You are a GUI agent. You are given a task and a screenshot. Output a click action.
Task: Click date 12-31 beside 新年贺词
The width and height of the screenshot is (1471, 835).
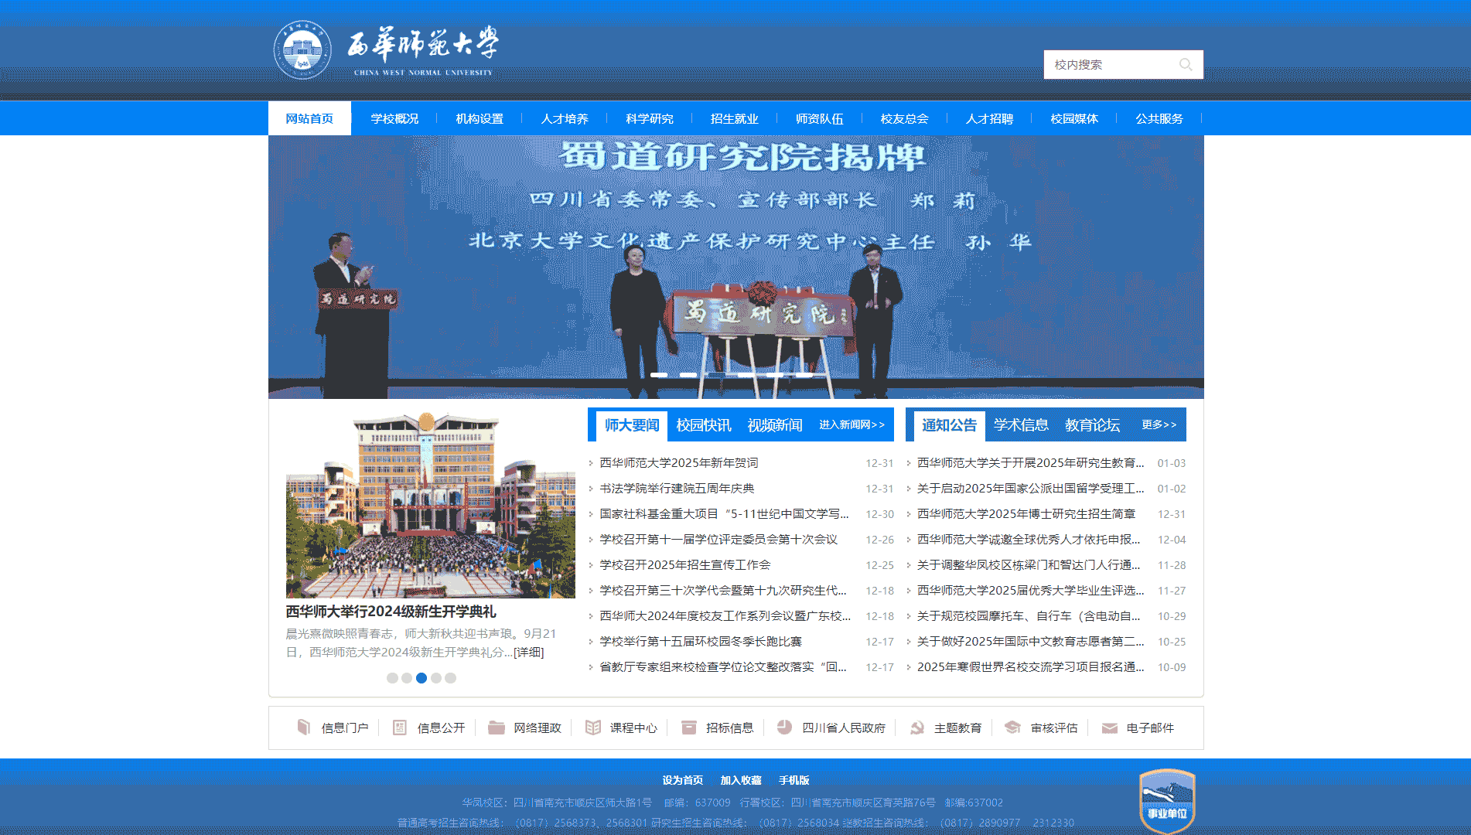[x=879, y=463]
